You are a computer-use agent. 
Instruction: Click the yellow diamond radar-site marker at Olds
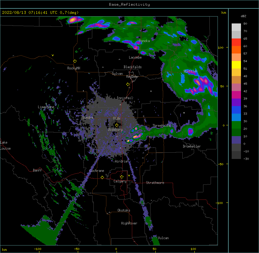click(x=117, y=125)
